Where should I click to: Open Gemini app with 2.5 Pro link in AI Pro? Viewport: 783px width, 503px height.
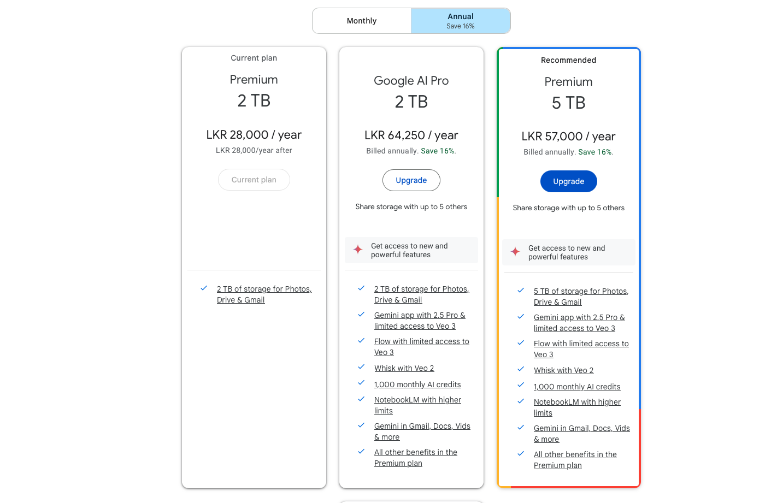[x=420, y=321]
